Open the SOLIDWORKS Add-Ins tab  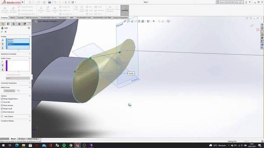(49, 18)
